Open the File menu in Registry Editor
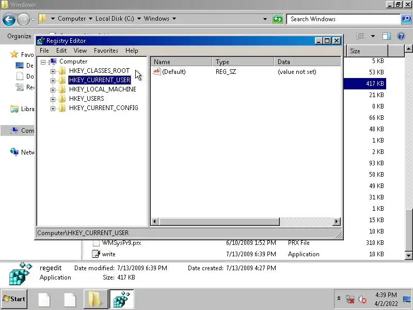Image resolution: width=413 pixels, height=310 pixels. tap(44, 50)
